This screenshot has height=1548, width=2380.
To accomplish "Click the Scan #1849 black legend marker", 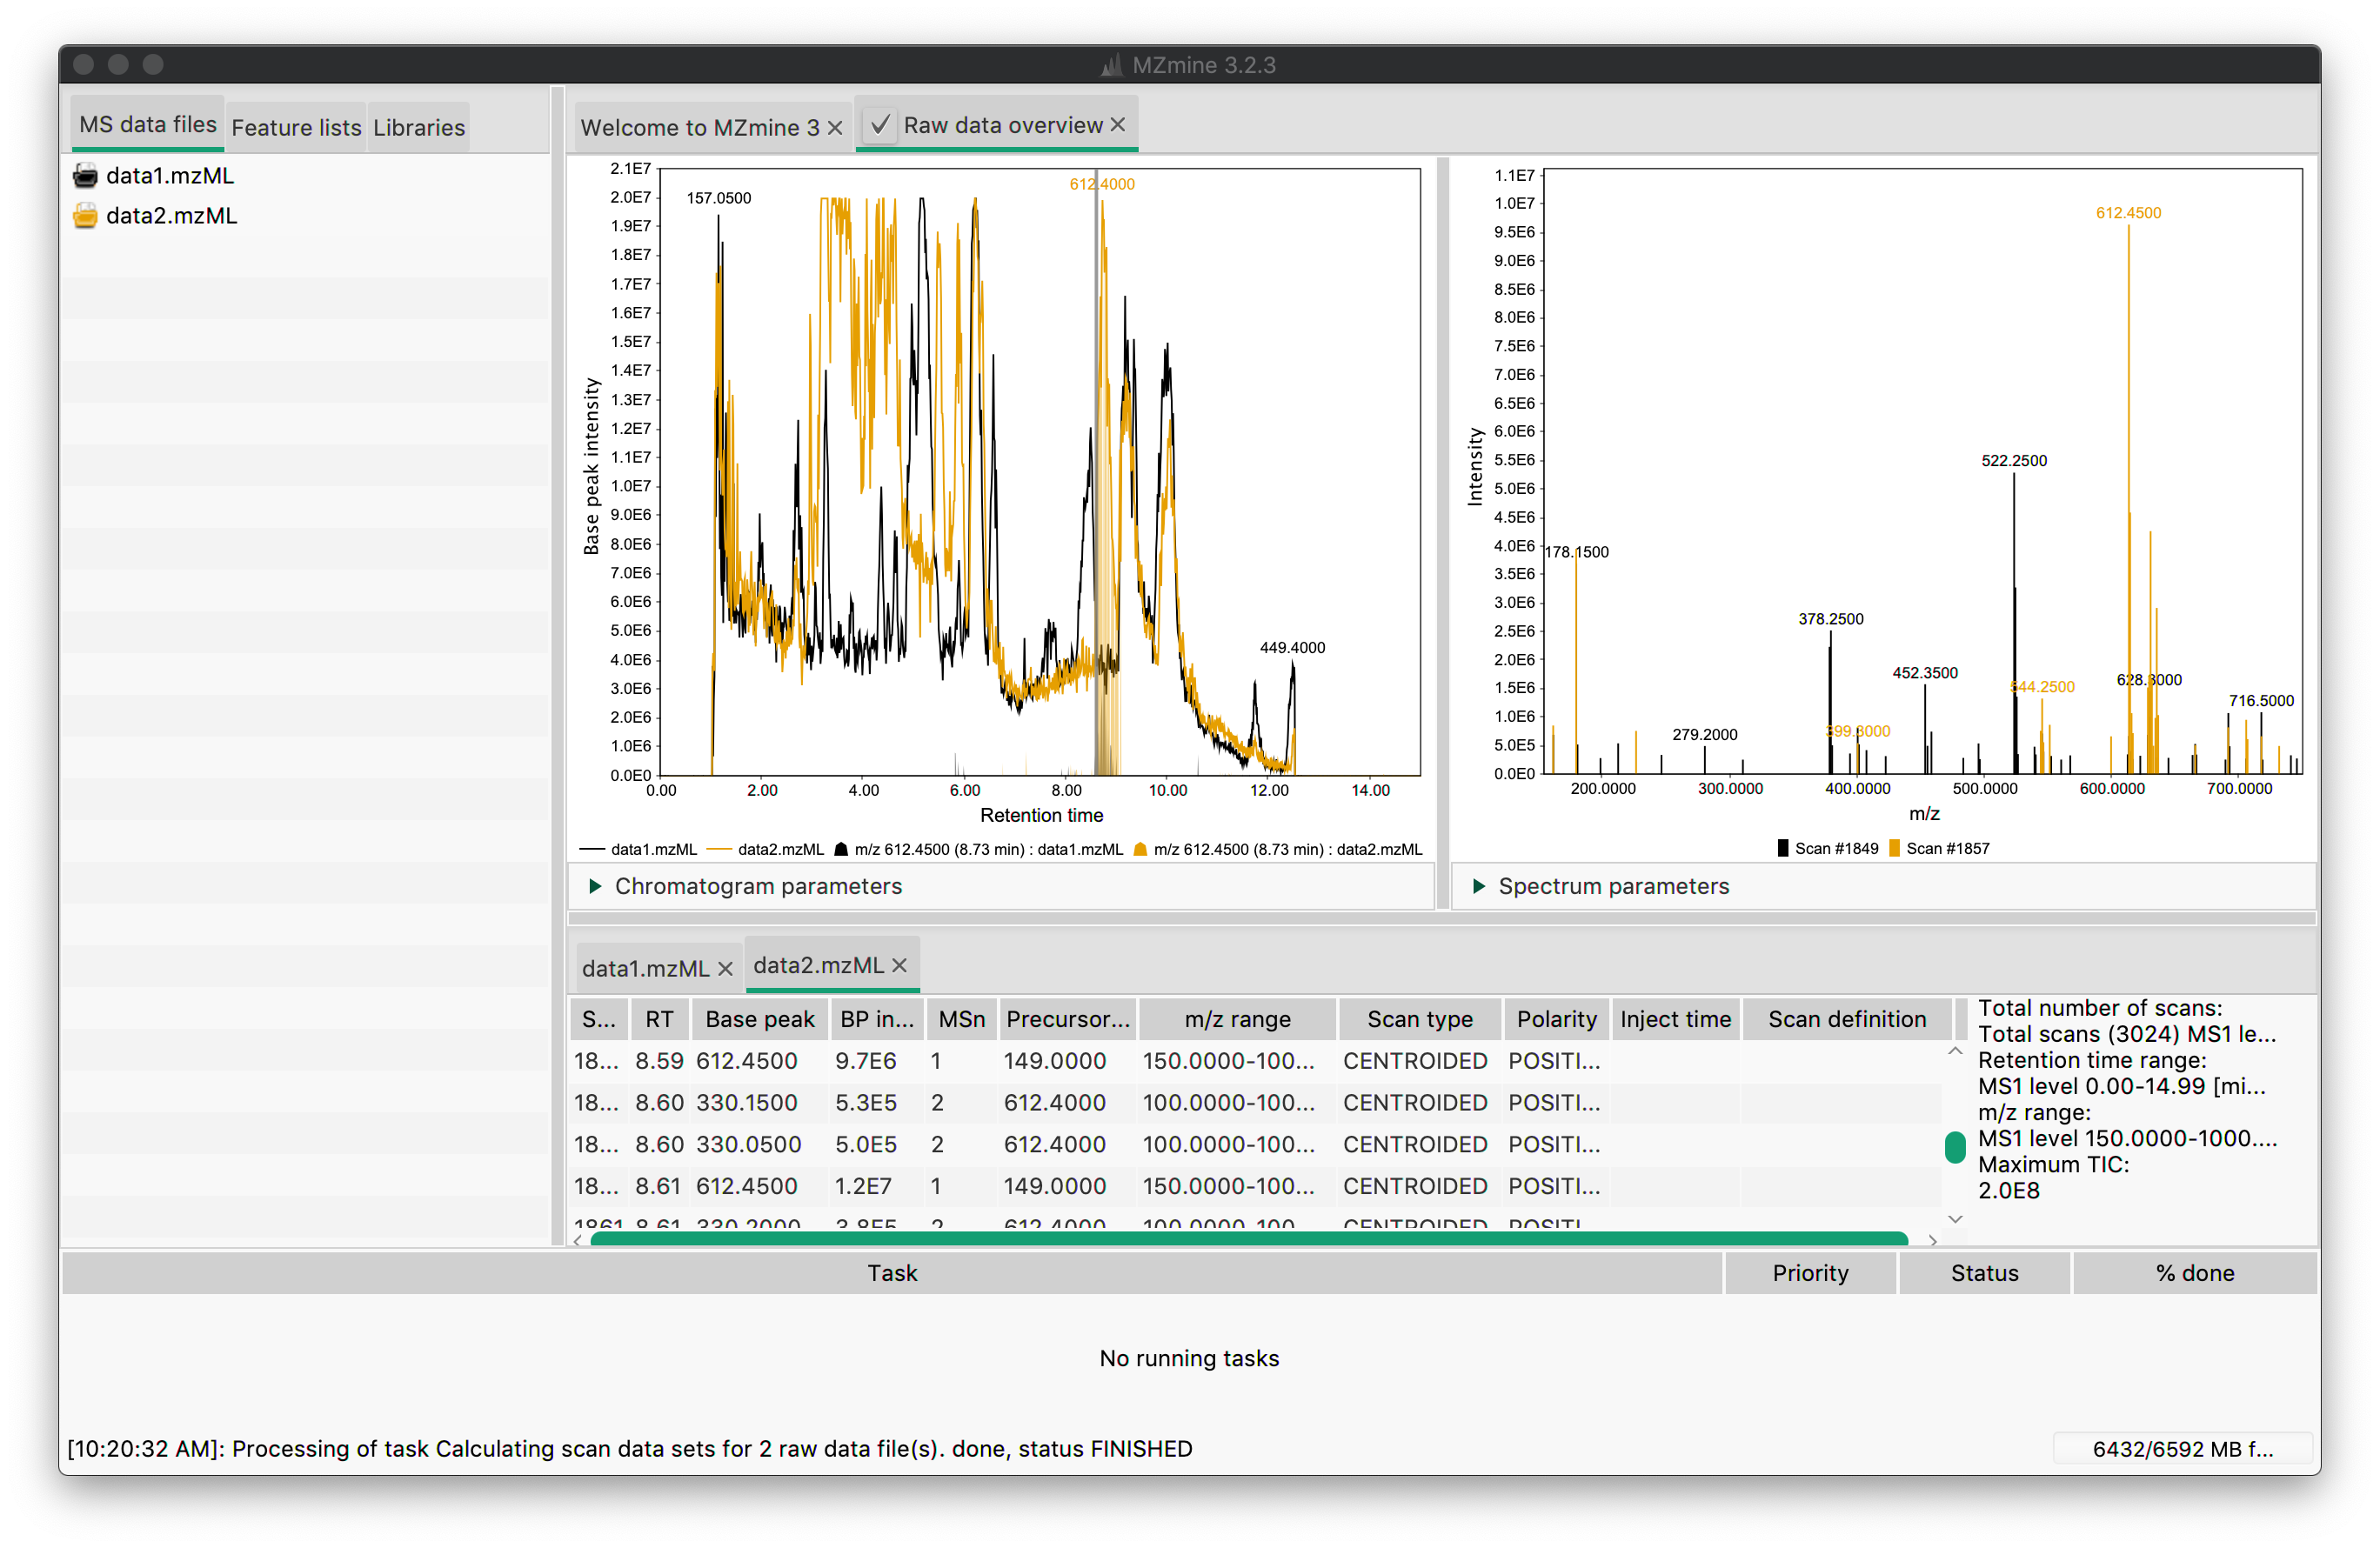I will (x=1782, y=849).
